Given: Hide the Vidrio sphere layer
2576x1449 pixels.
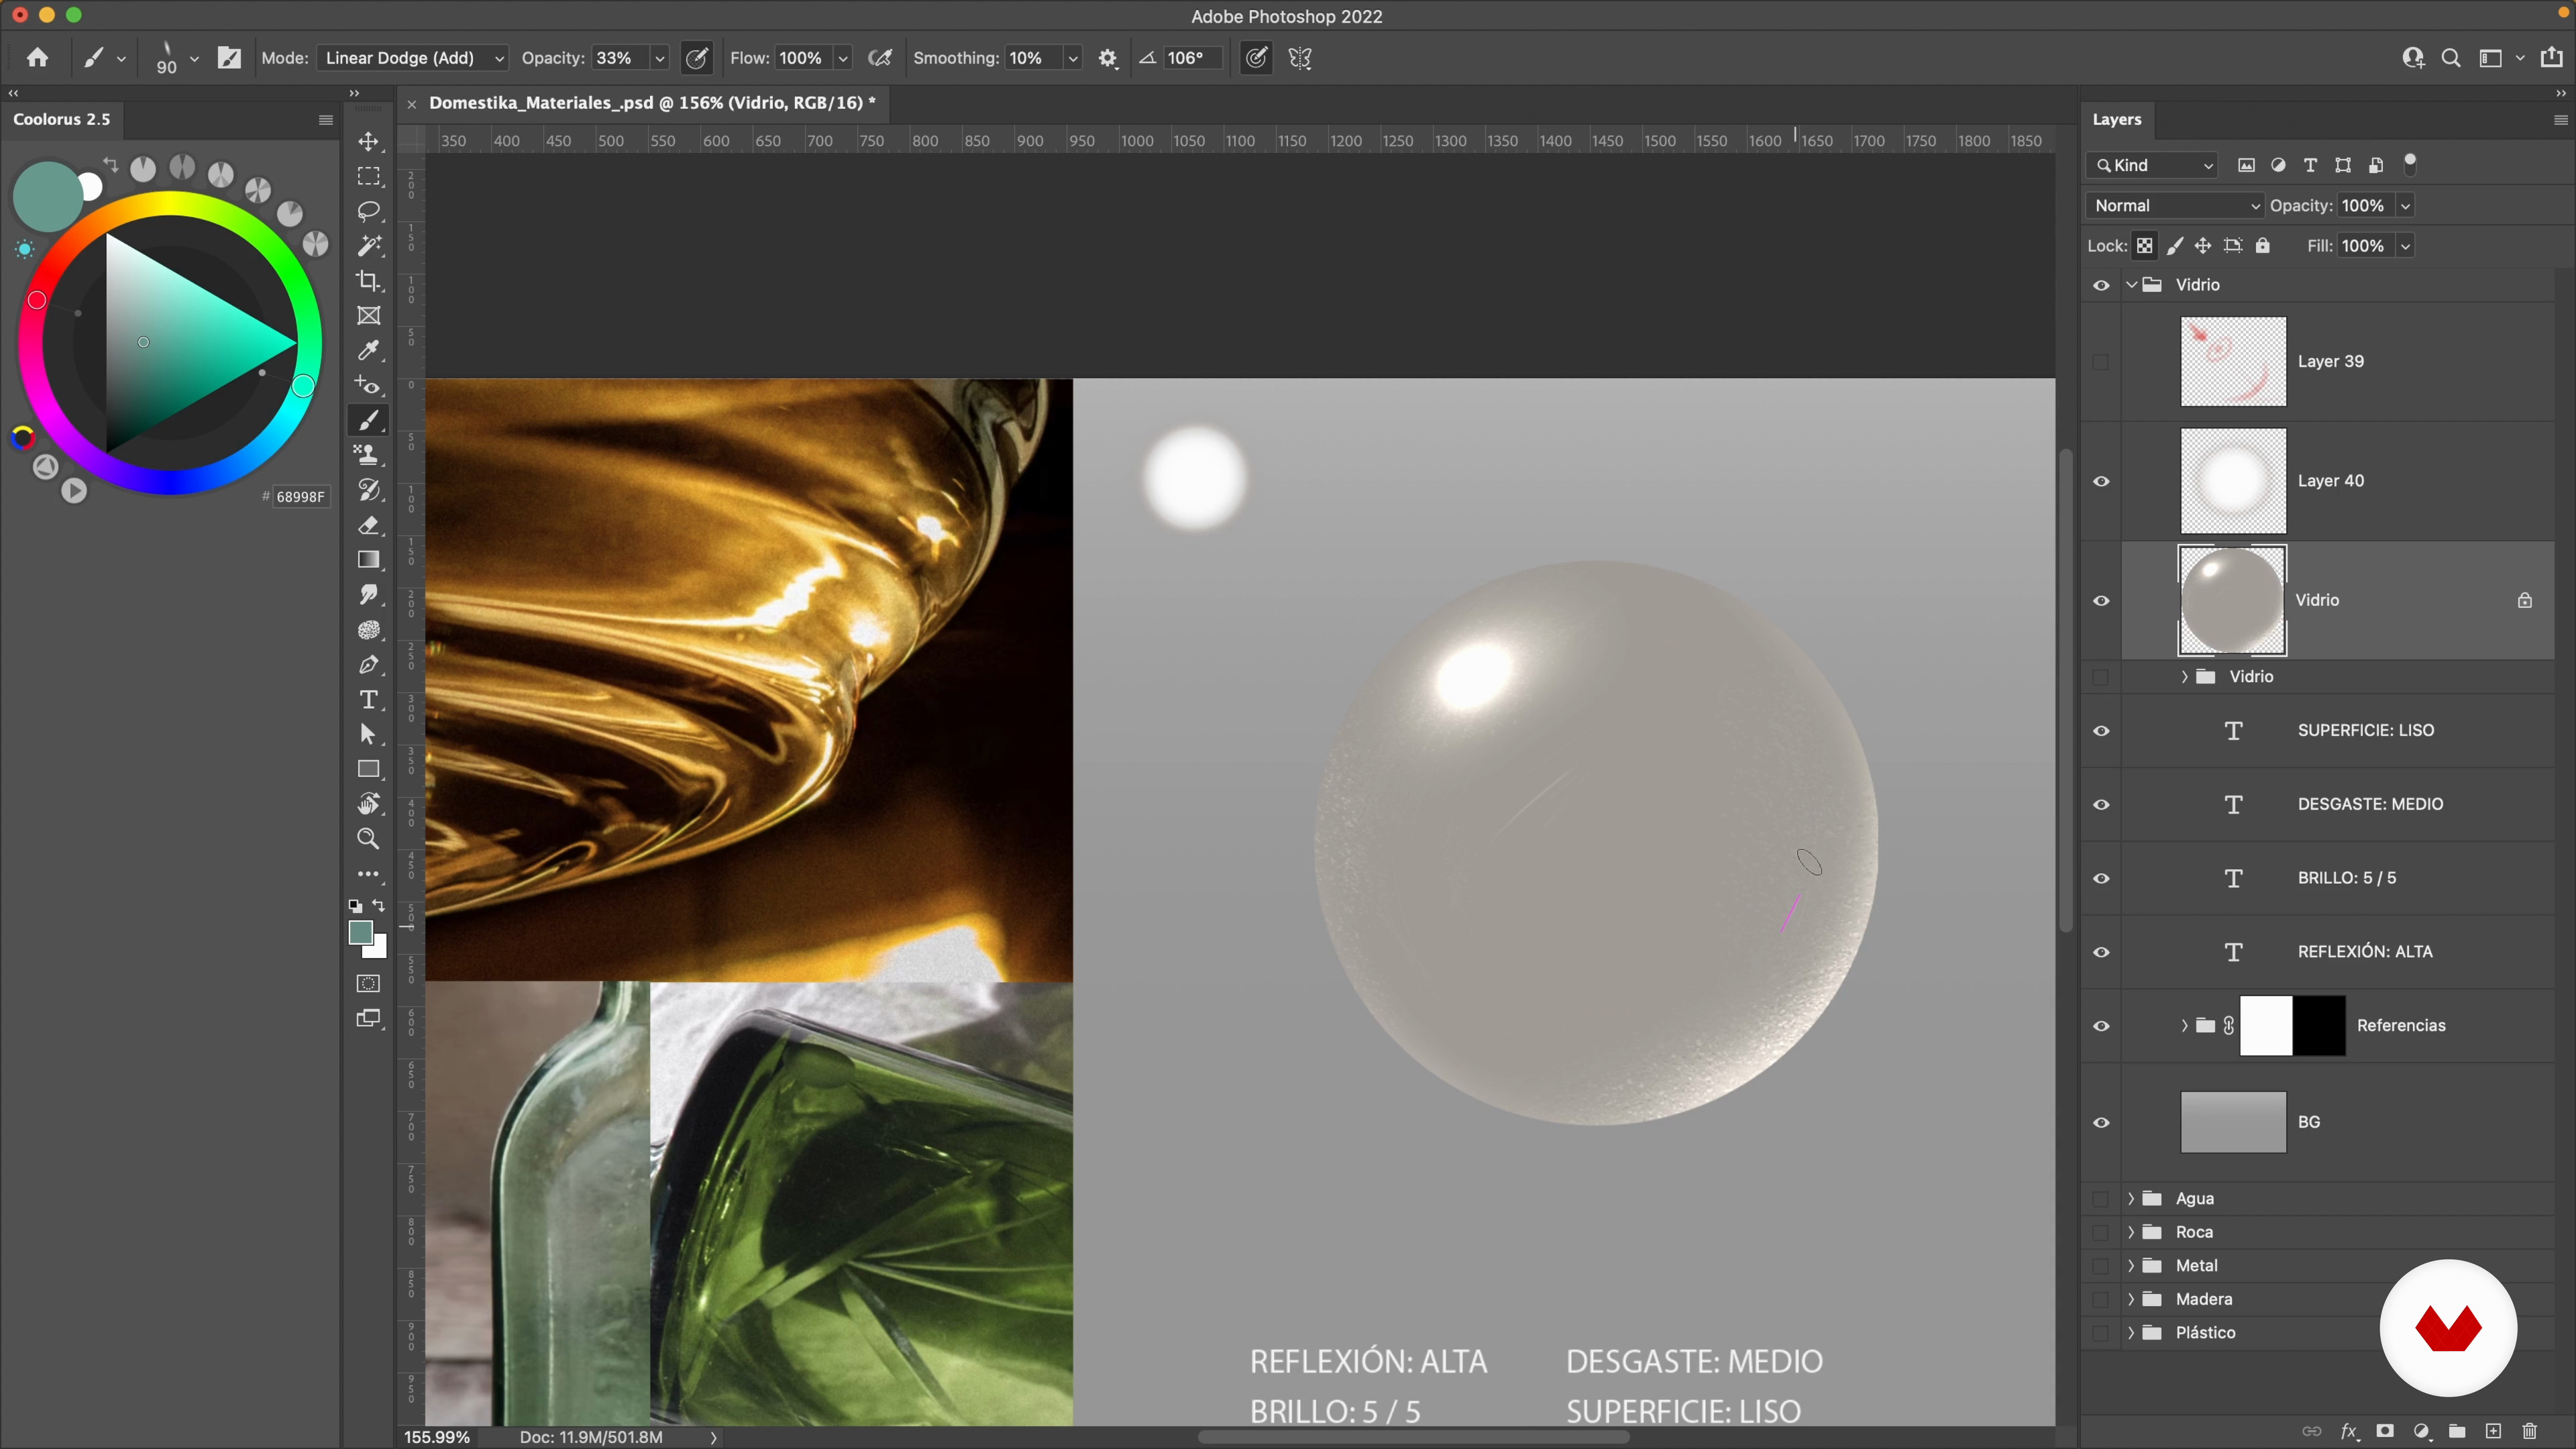Looking at the screenshot, I should (x=2101, y=600).
